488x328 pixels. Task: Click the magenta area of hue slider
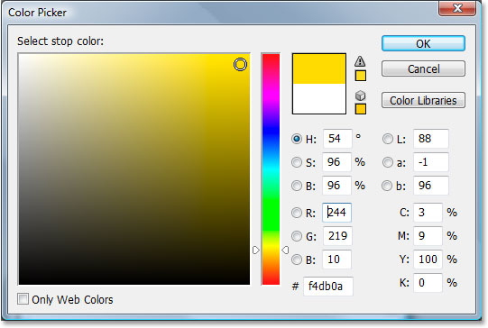click(x=271, y=94)
